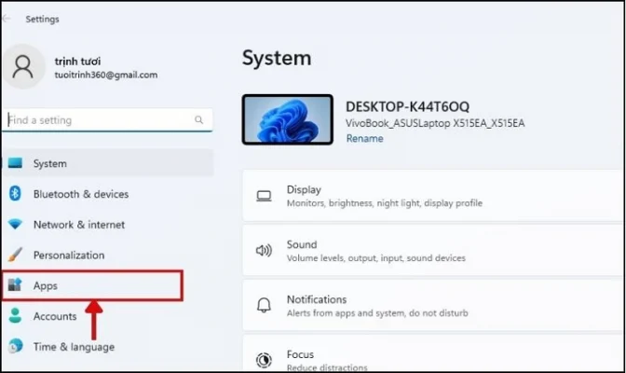This screenshot has width=626, height=373.
Task: Open the user profile avatar
Action: [24, 67]
